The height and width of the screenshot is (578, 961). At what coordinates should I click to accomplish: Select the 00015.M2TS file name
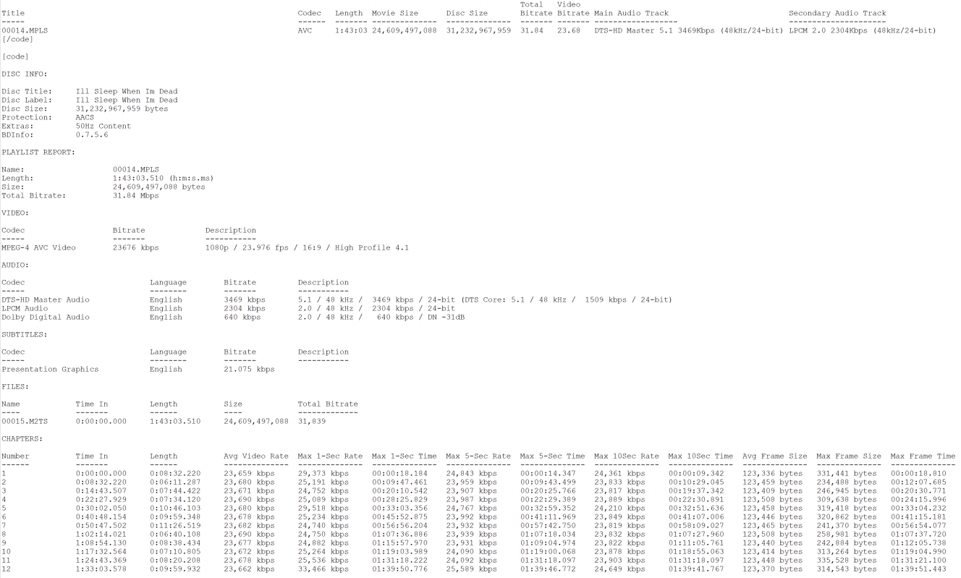pos(25,421)
